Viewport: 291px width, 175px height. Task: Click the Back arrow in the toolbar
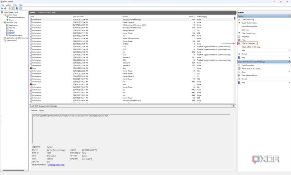2,8
